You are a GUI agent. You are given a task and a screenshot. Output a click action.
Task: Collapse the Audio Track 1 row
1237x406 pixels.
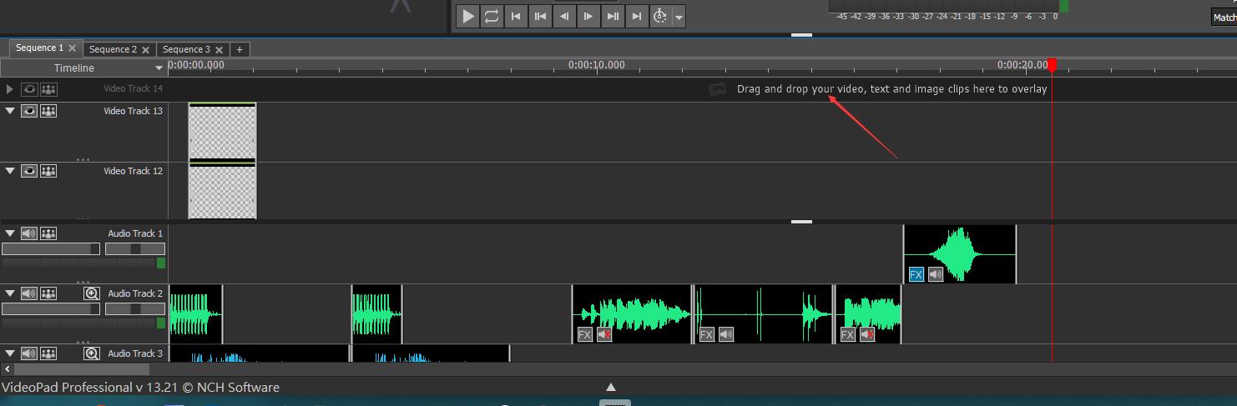(10, 233)
